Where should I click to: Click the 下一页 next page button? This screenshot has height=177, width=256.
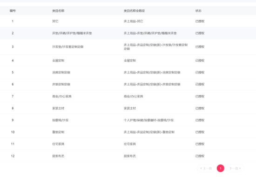[x=235, y=168]
